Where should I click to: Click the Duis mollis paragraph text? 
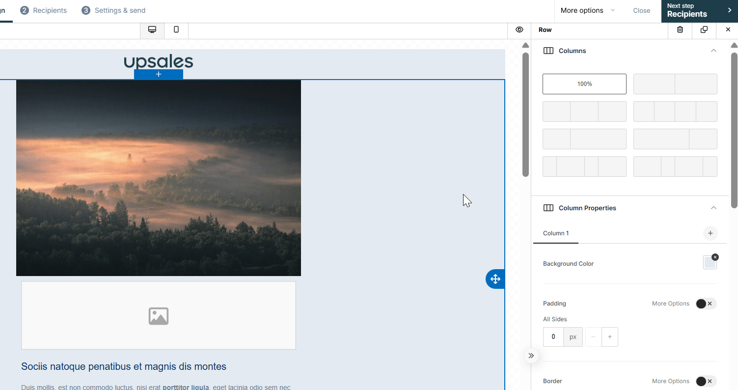coord(156,387)
